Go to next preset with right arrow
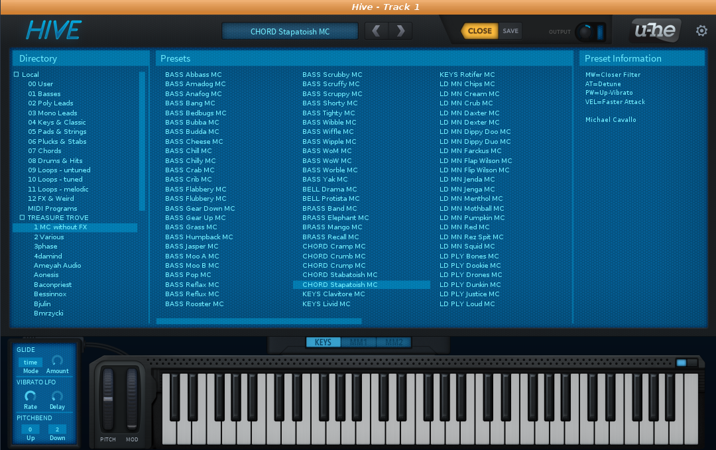Viewport: 716px width, 450px height. pyautogui.click(x=400, y=31)
